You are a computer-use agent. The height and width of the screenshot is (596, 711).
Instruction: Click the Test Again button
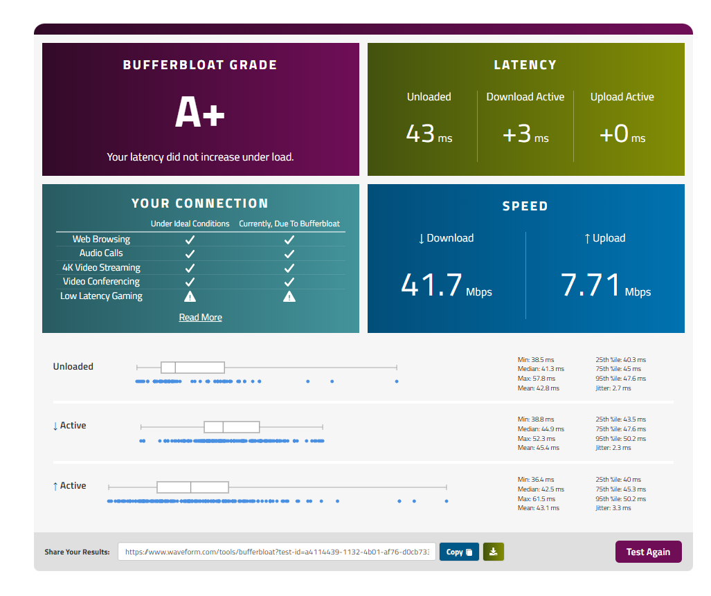pos(649,552)
